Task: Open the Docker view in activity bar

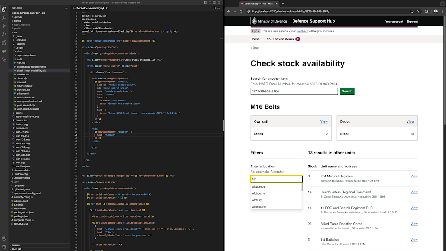Action: tap(4, 51)
